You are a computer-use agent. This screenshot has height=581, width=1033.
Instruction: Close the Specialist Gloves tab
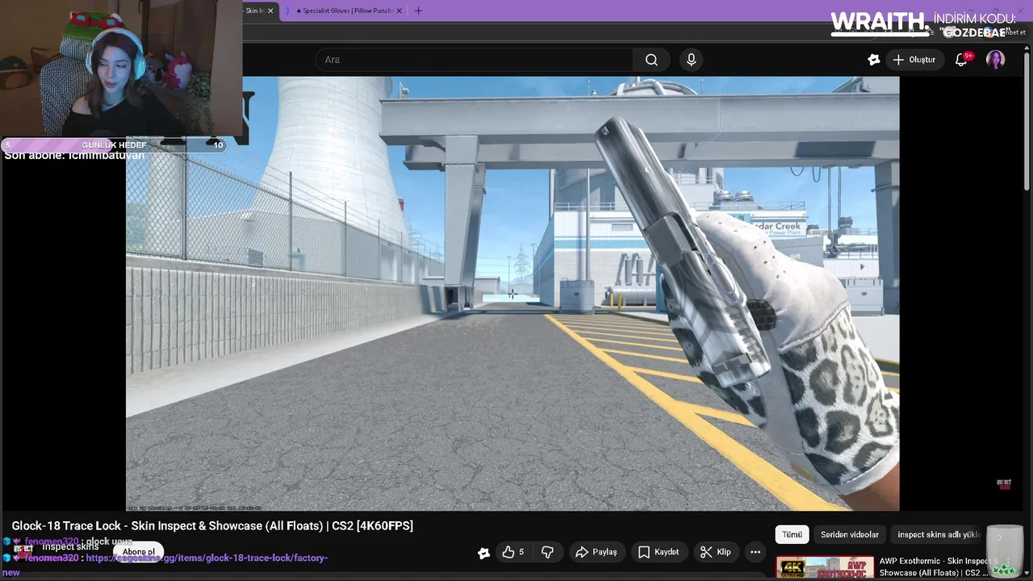(399, 10)
